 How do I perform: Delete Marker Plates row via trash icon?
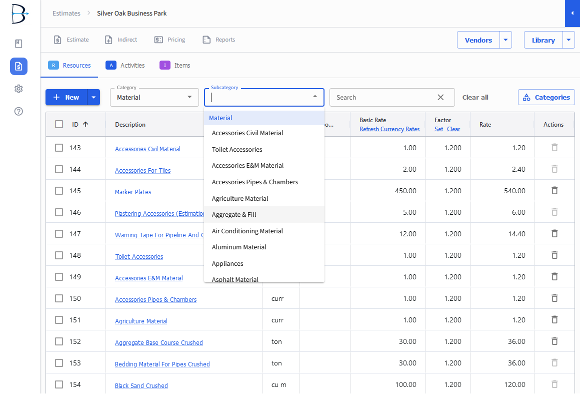(x=554, y=190)
